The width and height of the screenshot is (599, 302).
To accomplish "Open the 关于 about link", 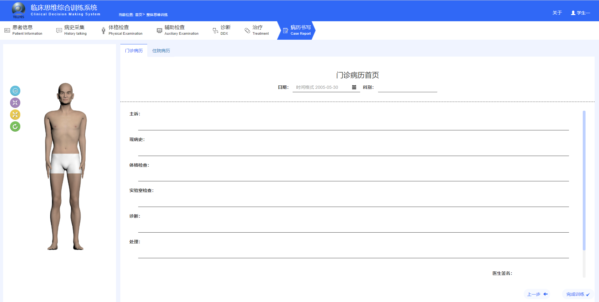I will click(x=557, y=13).
